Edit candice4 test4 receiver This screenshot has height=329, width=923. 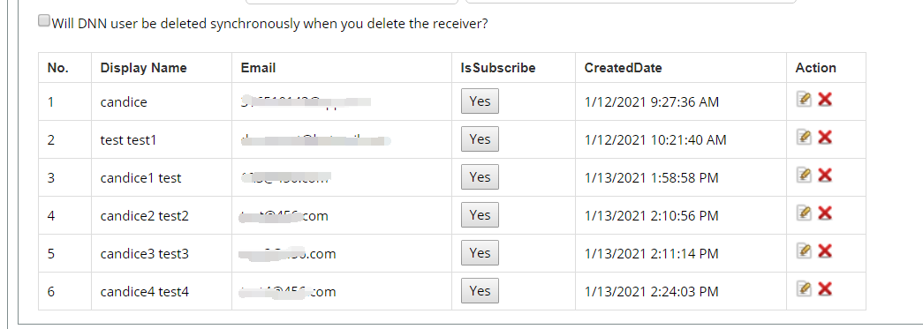pyautogui.click(x=804, y=288)
